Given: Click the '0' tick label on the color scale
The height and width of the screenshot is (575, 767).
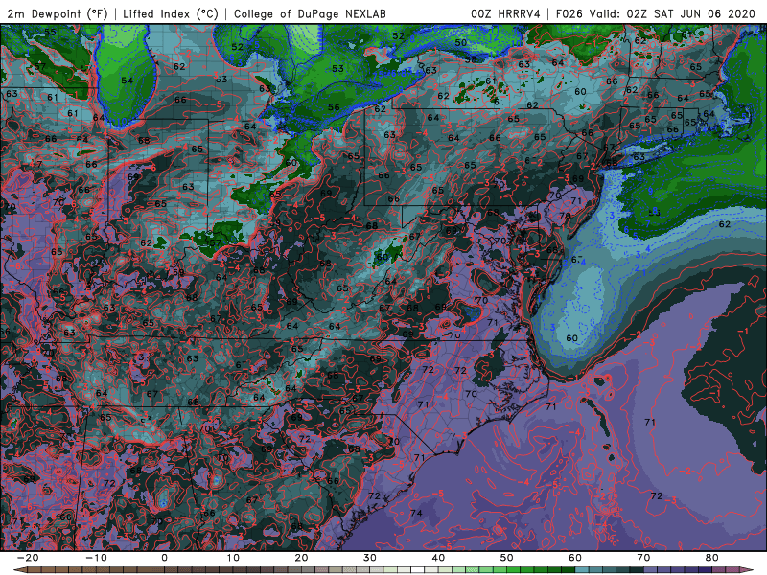Looking at the screenshot, I should (x=164, y=558).
